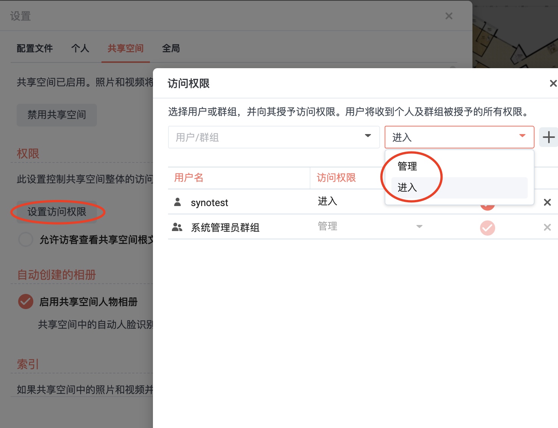Switch to the 个人 tab

(x=80, y=48)
